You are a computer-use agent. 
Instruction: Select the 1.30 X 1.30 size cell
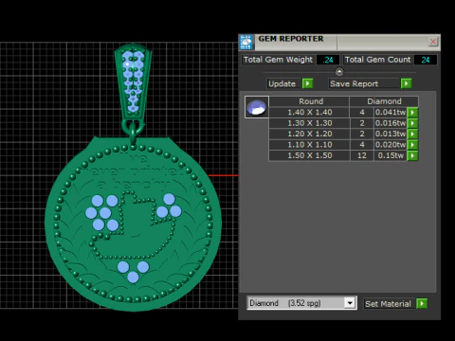point(310,123)
